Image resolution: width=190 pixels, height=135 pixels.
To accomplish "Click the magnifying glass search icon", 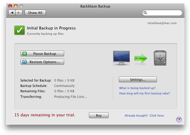I will pyautogui.click(x=145, y=13).
